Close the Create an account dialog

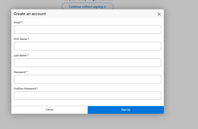pos(159,14)
